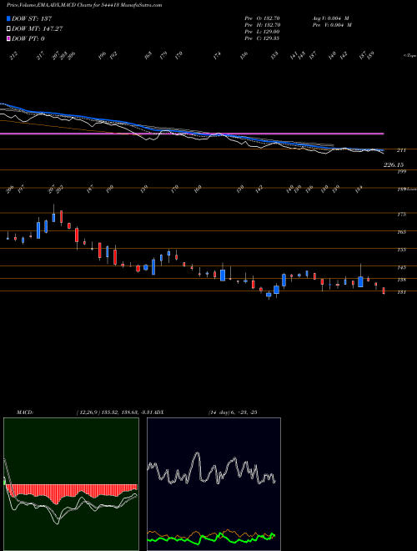The width and height of the screenshot is (417, 551).
Task: Click the price axis label '138'
Action: click(x=401, y=280)
